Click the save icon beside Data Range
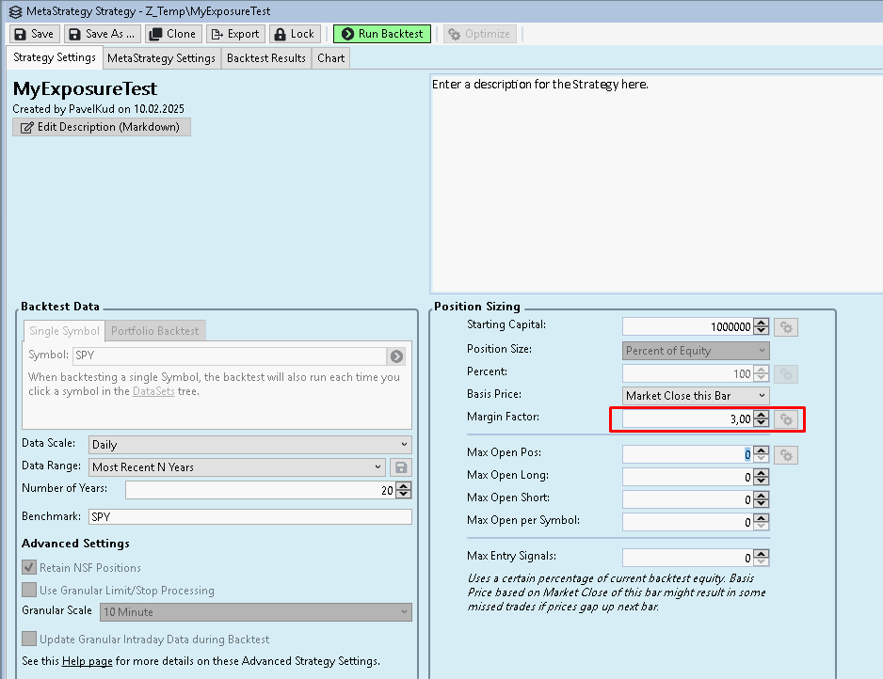The width and height of the screenshot is (883, 679). pos(402,467)
